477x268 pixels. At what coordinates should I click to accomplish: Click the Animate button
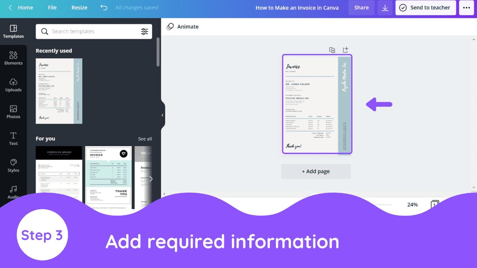tap(183, 27)
